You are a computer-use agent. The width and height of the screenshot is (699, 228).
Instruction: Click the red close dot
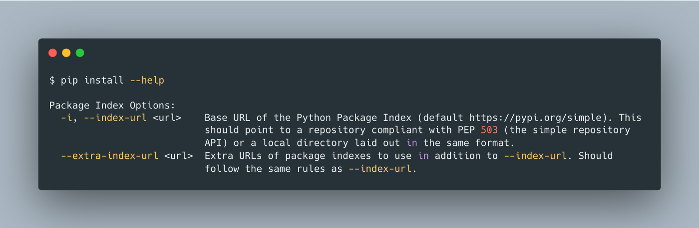click(x=52, y=53)
